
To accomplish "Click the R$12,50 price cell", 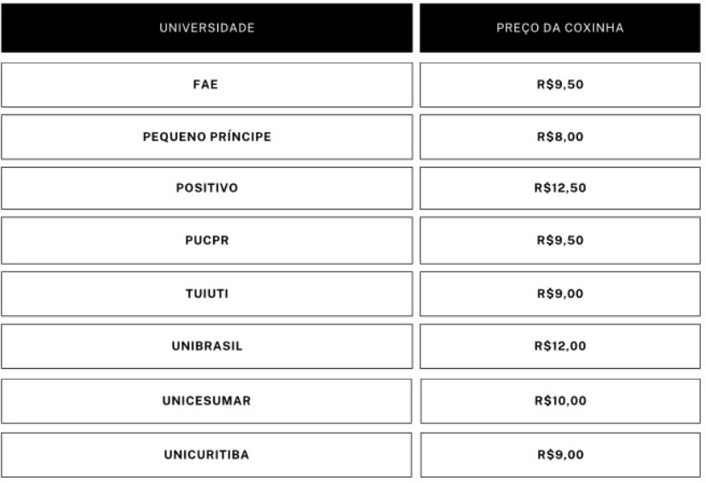I will click(560, 188).
